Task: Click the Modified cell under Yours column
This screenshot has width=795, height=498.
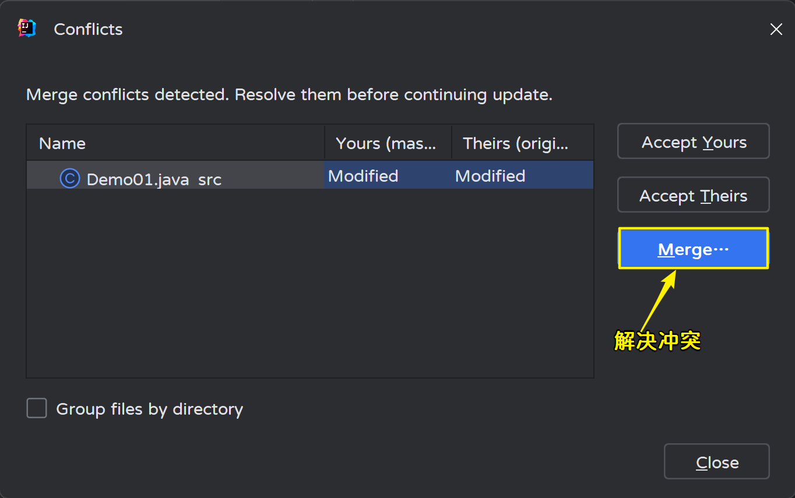Action: click(363, 176)
